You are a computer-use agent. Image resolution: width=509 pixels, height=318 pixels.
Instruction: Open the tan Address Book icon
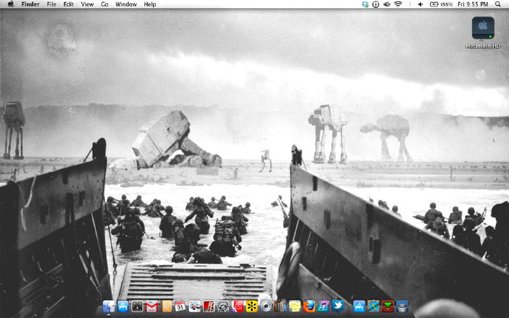click(x=167, y=306)
